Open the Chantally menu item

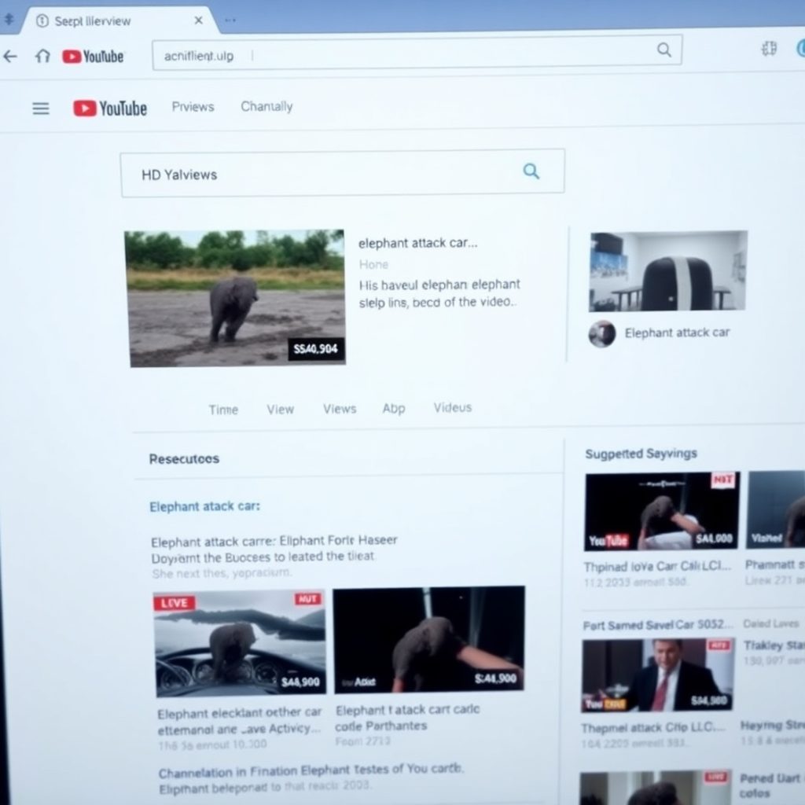click(266, 107)
